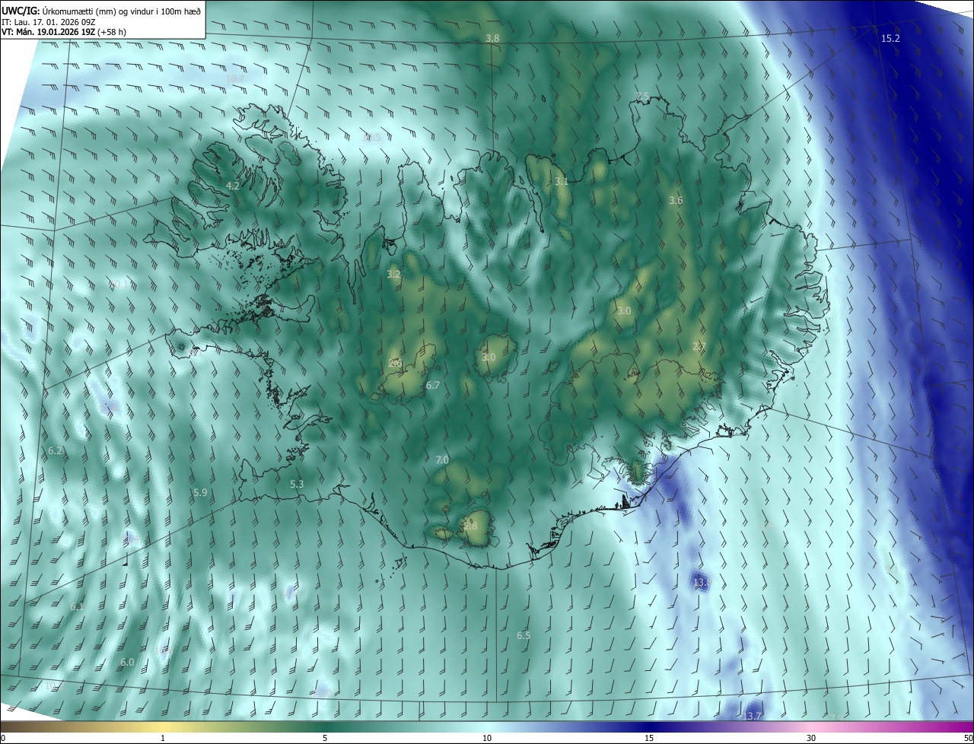The height and width of the screenshot is (744, 974).
Task: Click the 3.8 value at the top of the map
Action: 492,38
